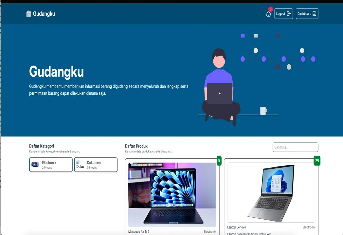Screen dimensions: 343x235
Task: Select the Dokumen category card
Action: tap(96, 165)
